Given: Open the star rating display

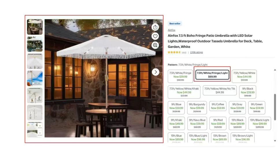Looking at the screenshot, I should coord(174,52).
